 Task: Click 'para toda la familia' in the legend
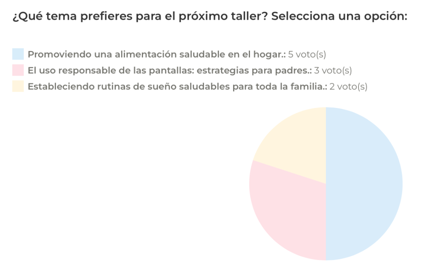284,87
